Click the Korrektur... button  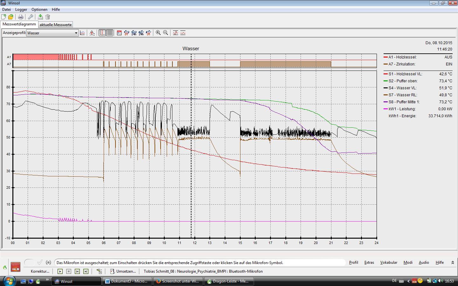point(40,271)
